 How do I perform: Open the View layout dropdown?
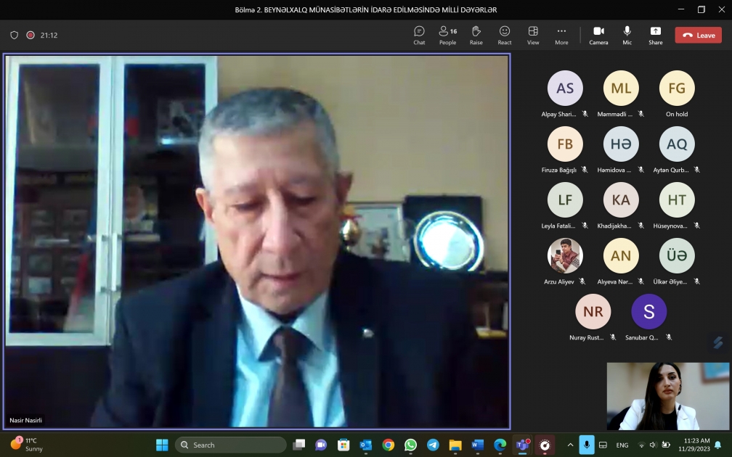tap(533, 35)
